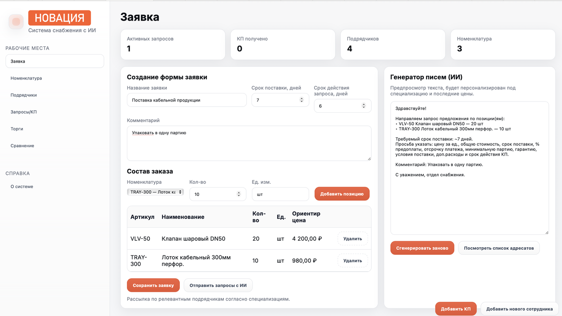The height and width of the screenshot is (316, 562).
Task: Adjust the Срок поставки stepper arrows
Action: [301, 100]
